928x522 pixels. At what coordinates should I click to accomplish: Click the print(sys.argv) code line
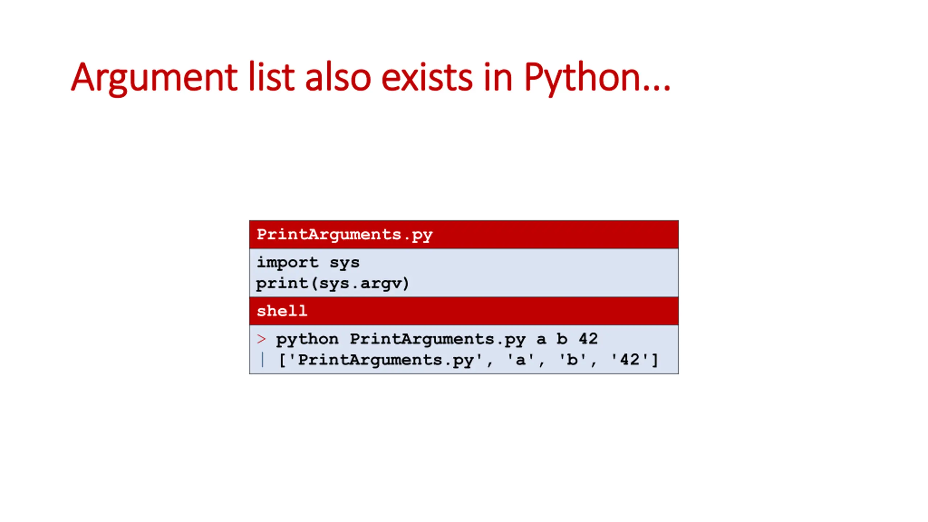pyautogui.click(x=332, y=283)
